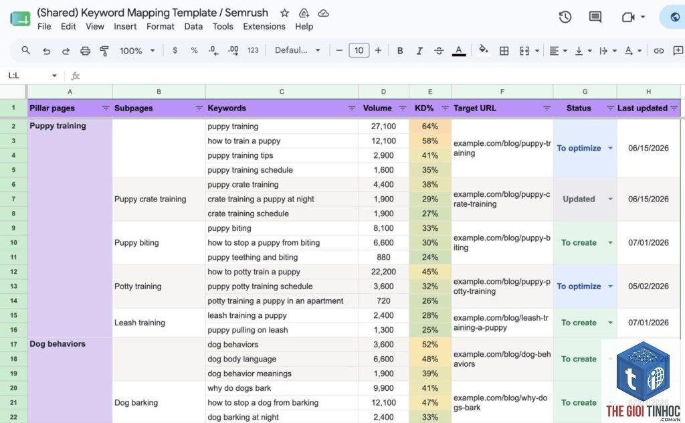This screenshot has width=685, height=423.
Task: Open the KD% column filter
Action: pos(445,108)
